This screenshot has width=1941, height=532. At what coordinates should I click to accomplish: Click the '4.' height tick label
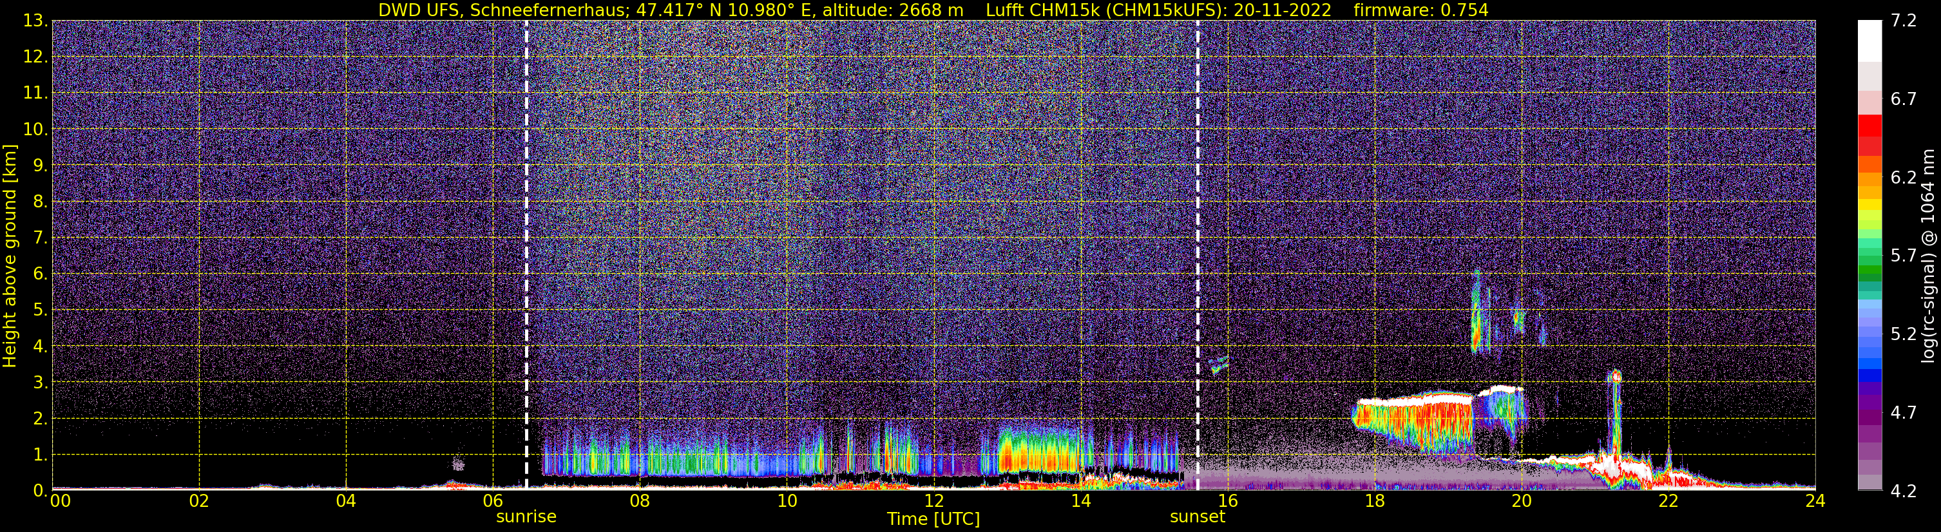click(x=40, y=347)
